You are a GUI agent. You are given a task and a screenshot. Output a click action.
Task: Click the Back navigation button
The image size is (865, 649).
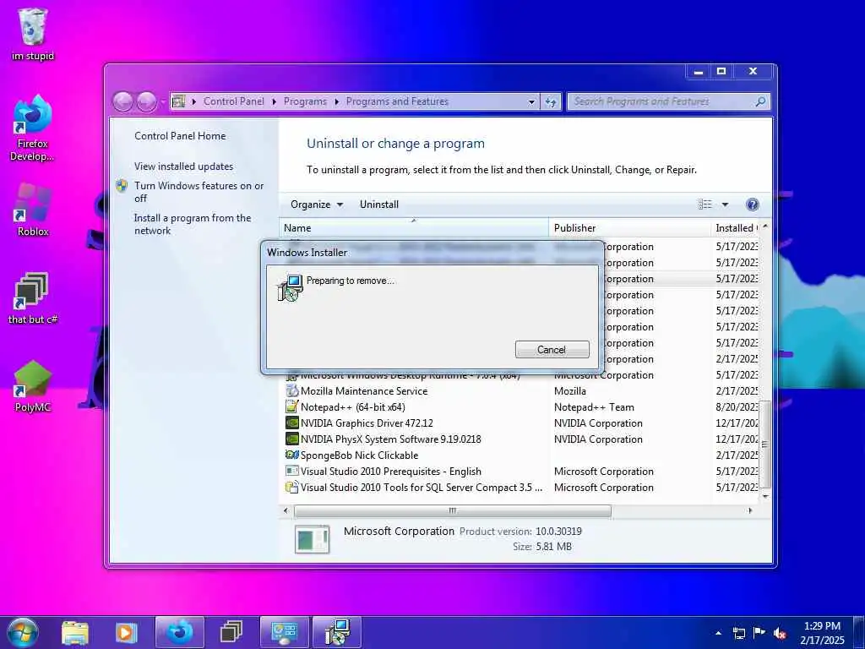(x=122, y=101)
